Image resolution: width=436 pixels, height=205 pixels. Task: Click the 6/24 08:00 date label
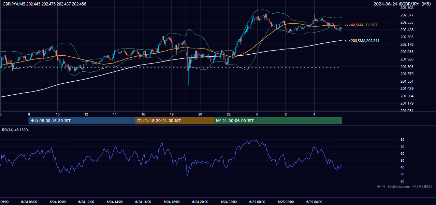pyautogui.click(x=29, y=202)
